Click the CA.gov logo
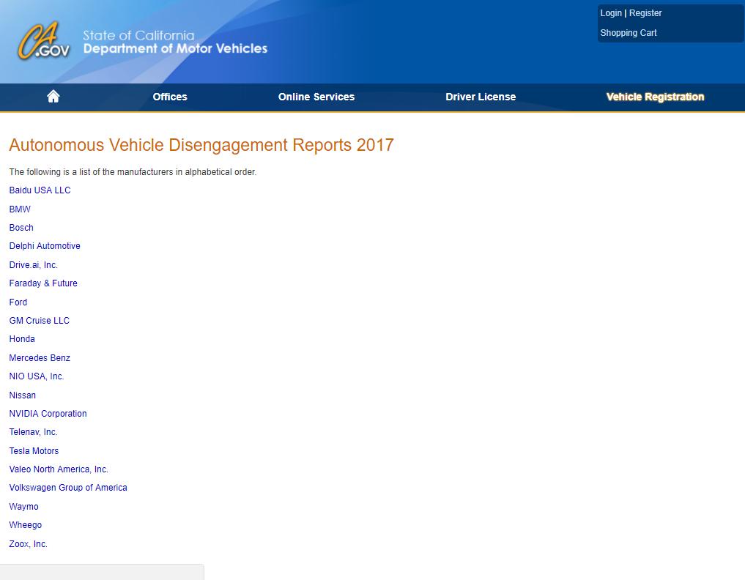The height and width of the screenshot is (580, 745). click(44, 41)
